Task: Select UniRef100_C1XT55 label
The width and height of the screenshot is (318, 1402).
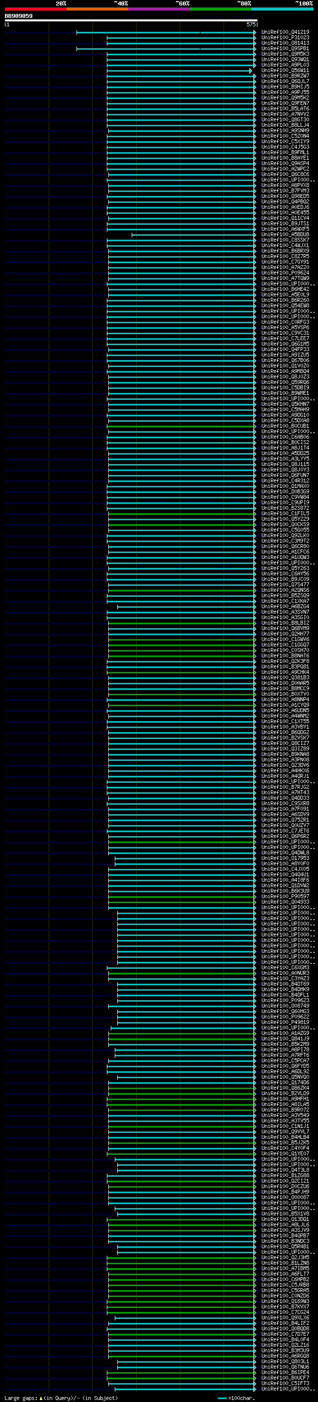Action: pyautogui.click(x=285, y=722)
